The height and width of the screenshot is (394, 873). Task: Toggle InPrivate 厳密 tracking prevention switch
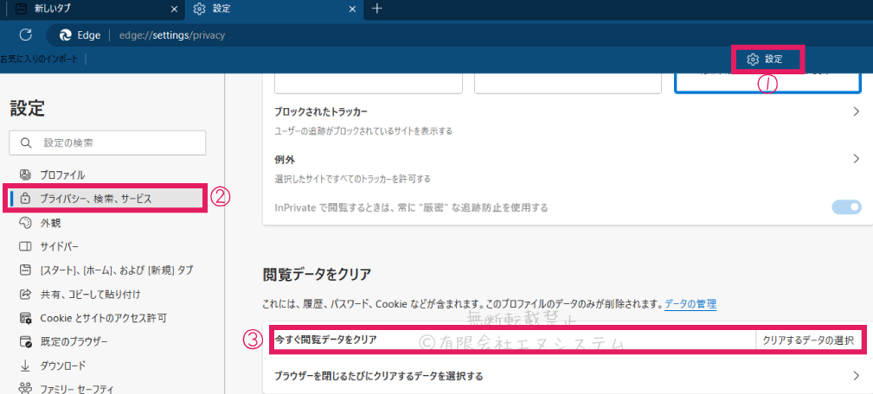click(847, 207)
